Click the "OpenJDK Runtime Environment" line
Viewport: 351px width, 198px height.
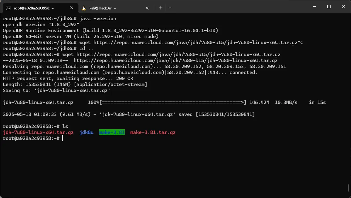click(x=110, y=31)
